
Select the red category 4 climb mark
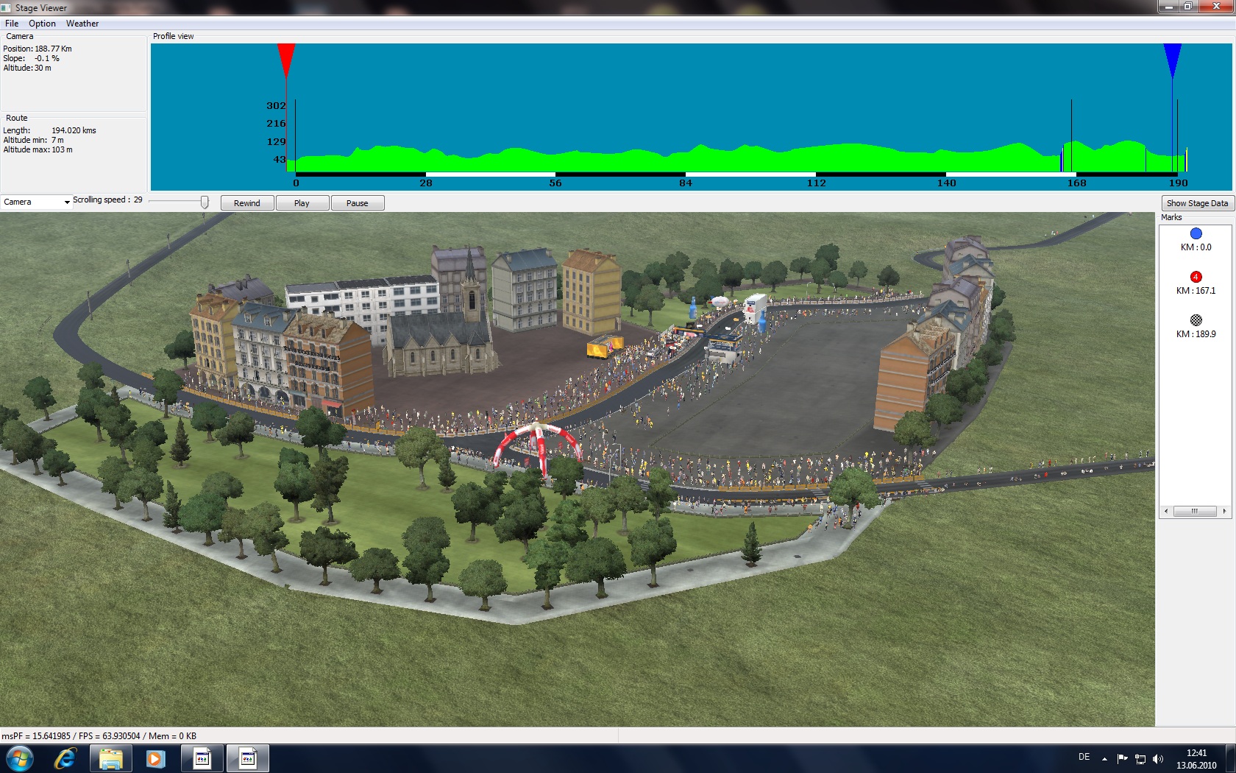click(x=1196, y=277)
